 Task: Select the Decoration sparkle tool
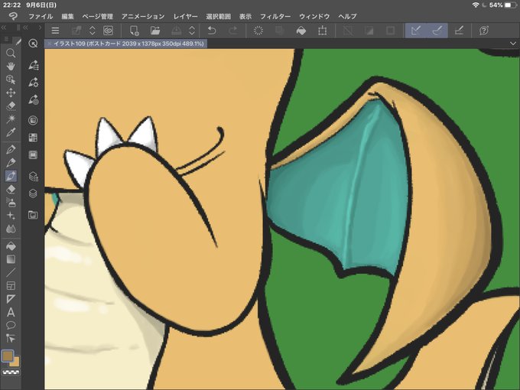(x=11, y=215)
